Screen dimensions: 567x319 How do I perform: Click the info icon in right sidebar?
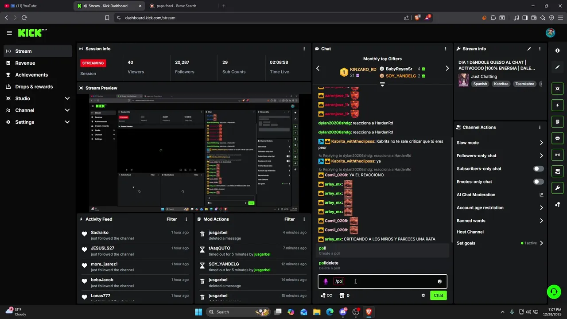[x=557, y=51]
